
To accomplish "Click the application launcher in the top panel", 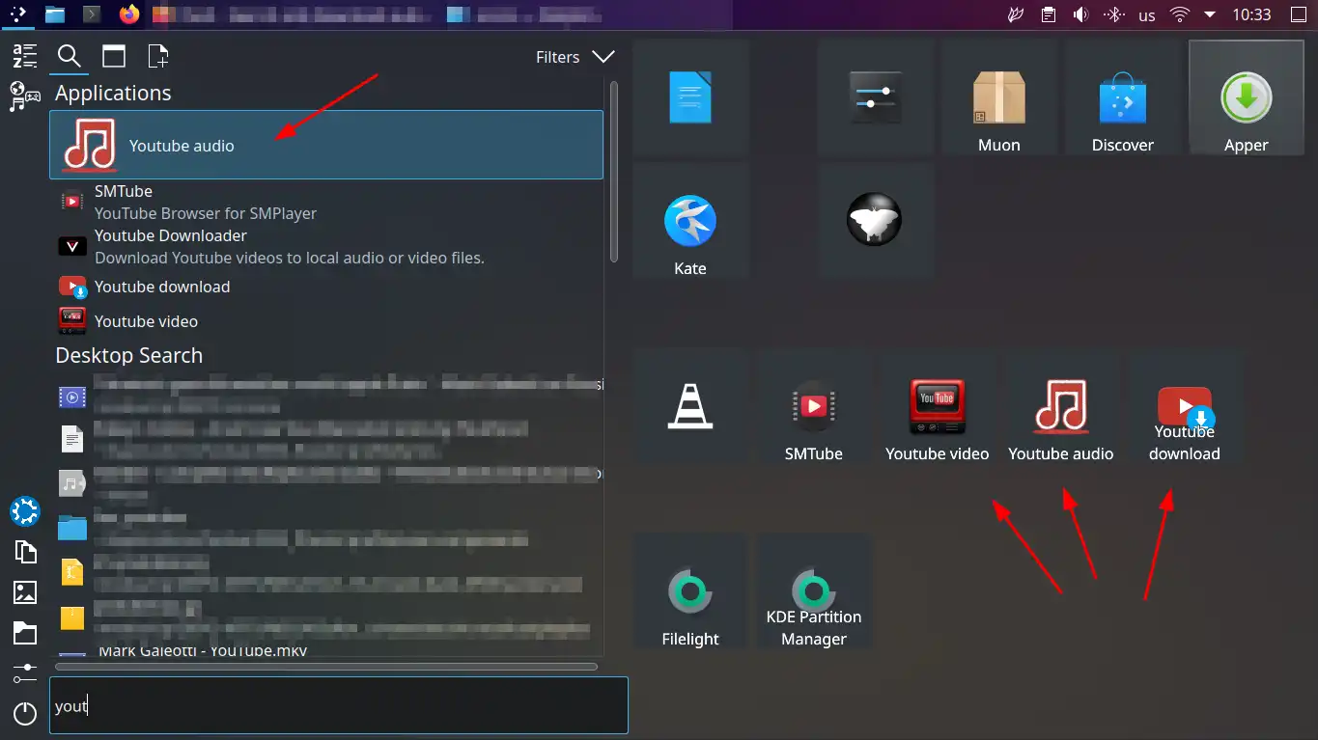I will [17, 14].
